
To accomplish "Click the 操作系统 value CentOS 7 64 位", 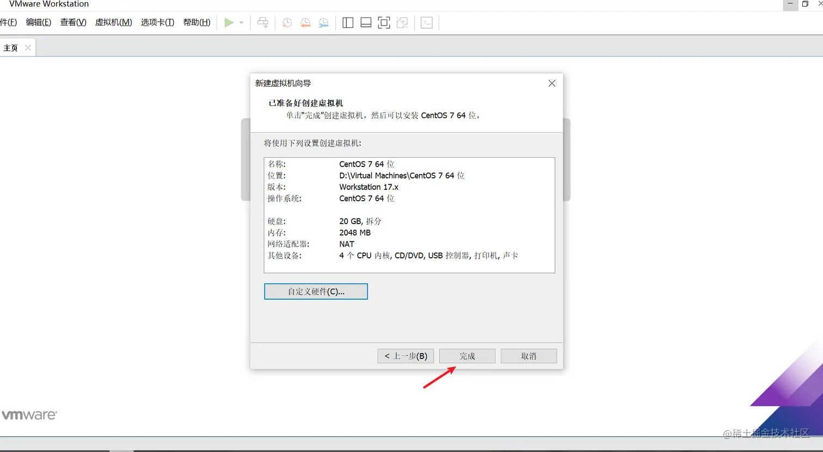I will 367,199.
